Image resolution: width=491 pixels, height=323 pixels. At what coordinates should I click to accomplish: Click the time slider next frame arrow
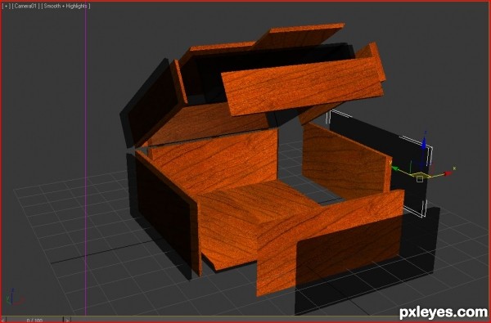click(67, 320)
